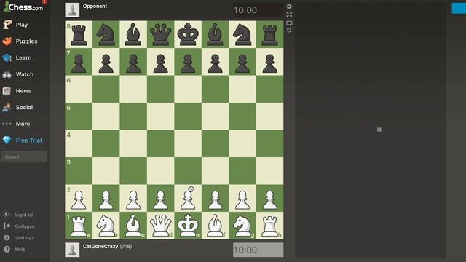
Task: Click the Collapse arrow icon
Action: (7, 226)
